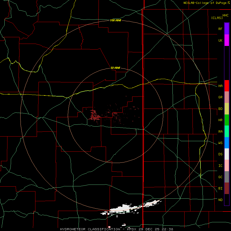Click the BI brown legend swatch
The width and height of the screenshot is (231, 231).
click(227, 188)
